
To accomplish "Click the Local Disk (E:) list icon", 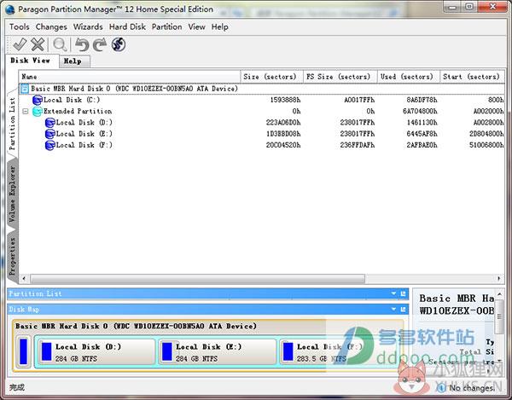I will pos(50,134).
